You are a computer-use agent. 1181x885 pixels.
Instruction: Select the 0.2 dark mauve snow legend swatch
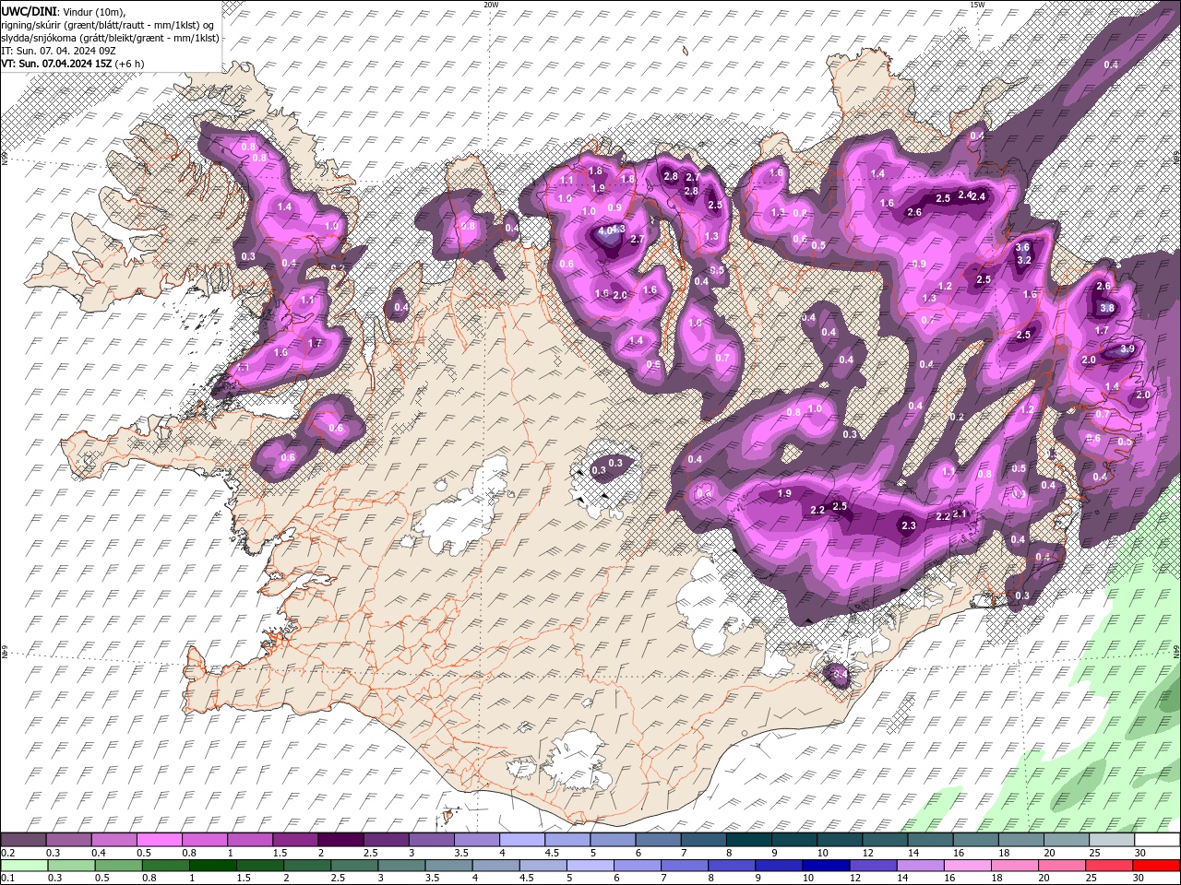pos(23,840)
